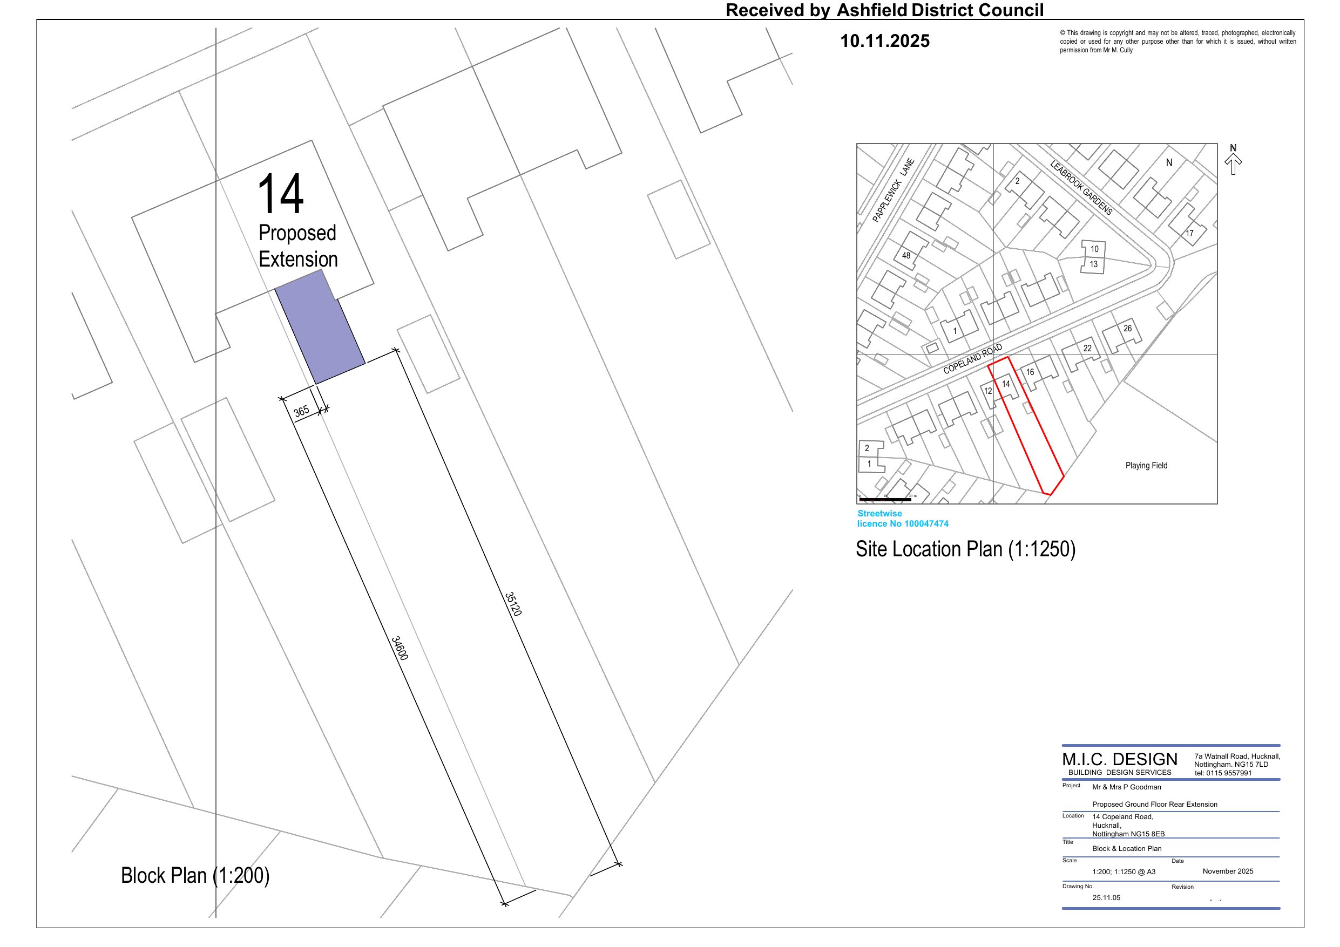Click house number 16 on location plan

[1030, 372]
